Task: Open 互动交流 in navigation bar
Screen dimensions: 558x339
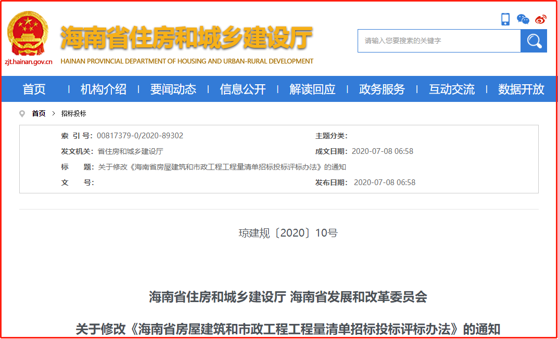Action: coord(452,89)
